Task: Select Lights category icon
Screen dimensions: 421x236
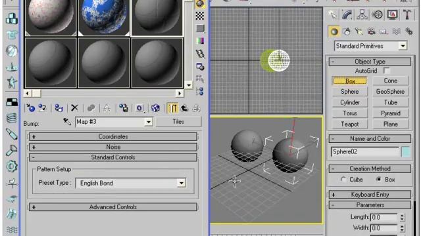Action: pyautogui.click(x=359, y=31)
